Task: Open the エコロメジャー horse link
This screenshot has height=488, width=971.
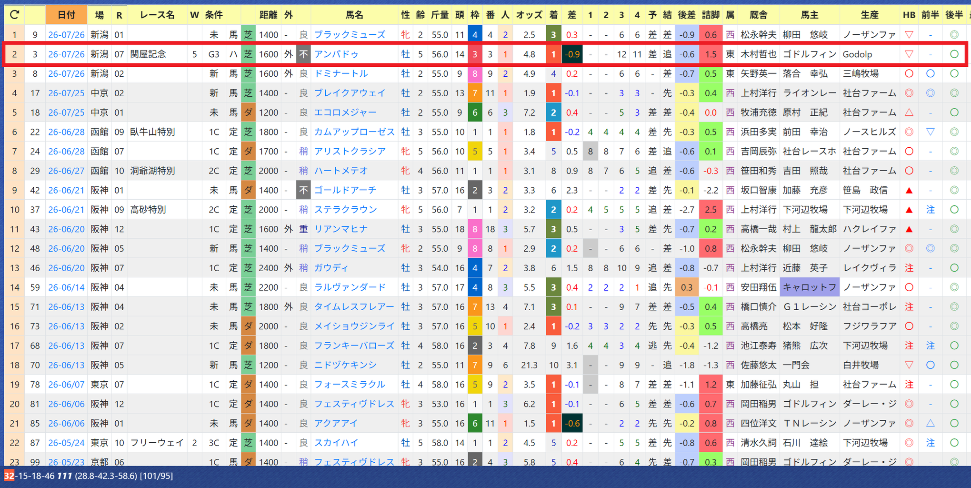Action: coord(345,112)
